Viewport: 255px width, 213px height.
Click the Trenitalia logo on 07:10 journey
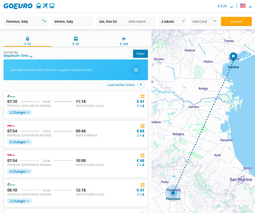tap(11, 96)
